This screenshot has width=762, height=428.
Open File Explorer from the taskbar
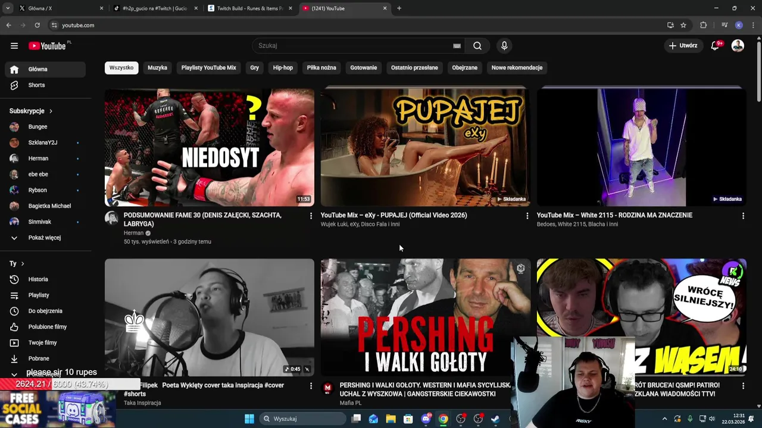391,418
